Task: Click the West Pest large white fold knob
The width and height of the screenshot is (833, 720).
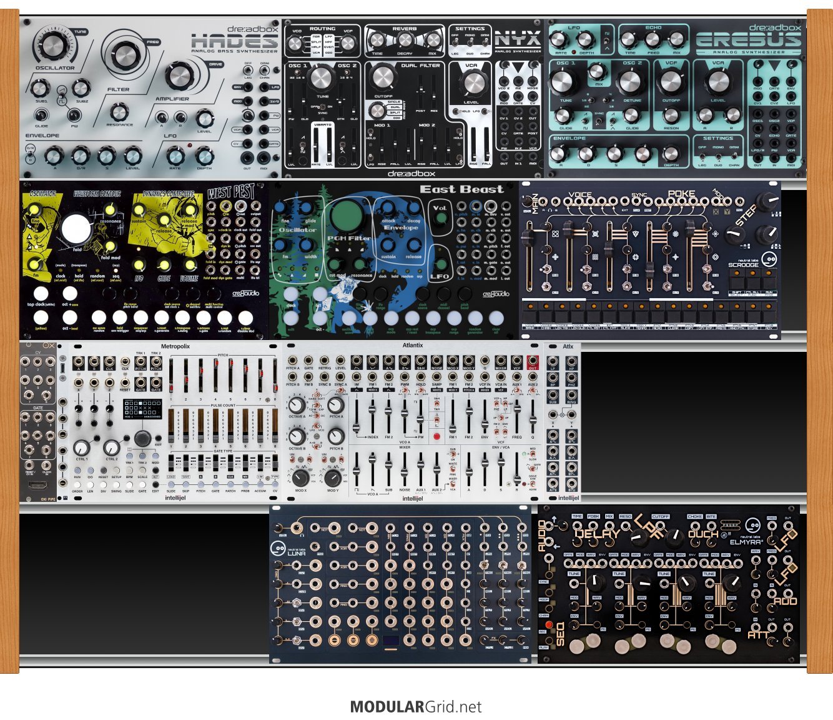Action: click(x=76, y=229)
